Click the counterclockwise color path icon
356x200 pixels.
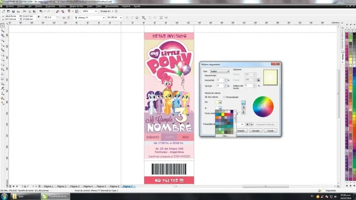pos(243,108)
